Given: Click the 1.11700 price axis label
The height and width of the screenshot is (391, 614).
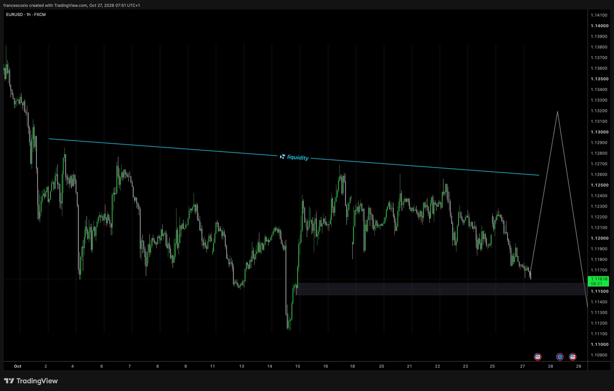Looking at the screenshot, I should [599, 270].
